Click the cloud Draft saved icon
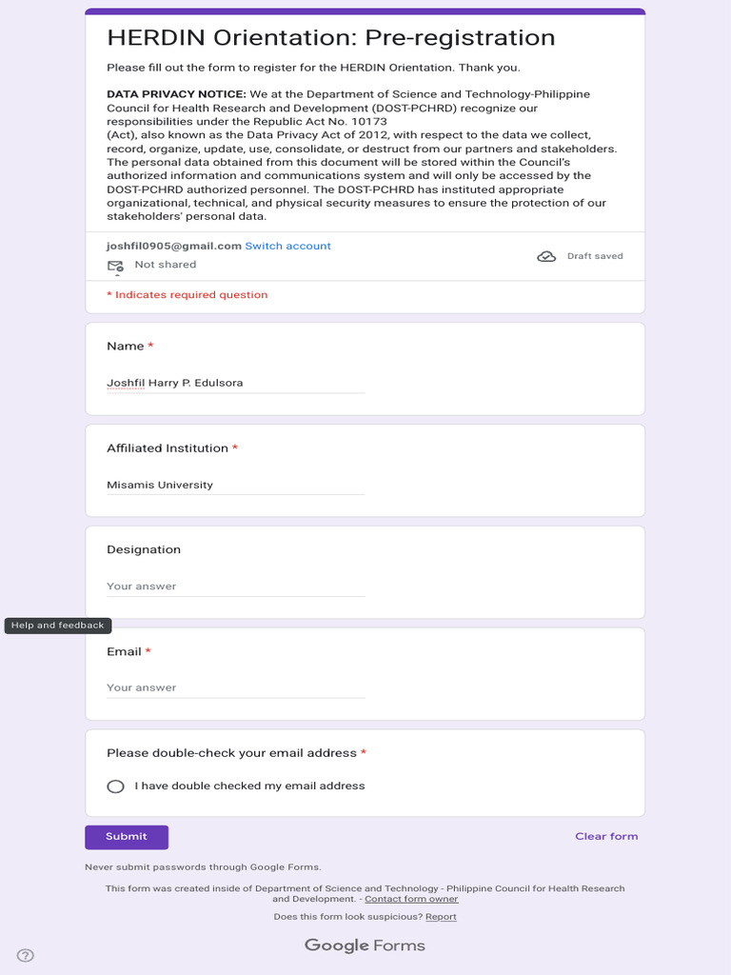The height and width of the screenshot is (975, 731). click(546, 256)
